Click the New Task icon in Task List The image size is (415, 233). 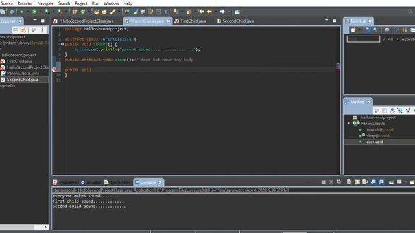coord(353,30)
